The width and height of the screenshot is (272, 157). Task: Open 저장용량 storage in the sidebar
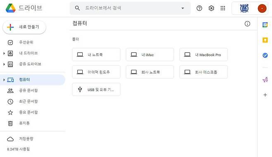click(x=33, y=139)
